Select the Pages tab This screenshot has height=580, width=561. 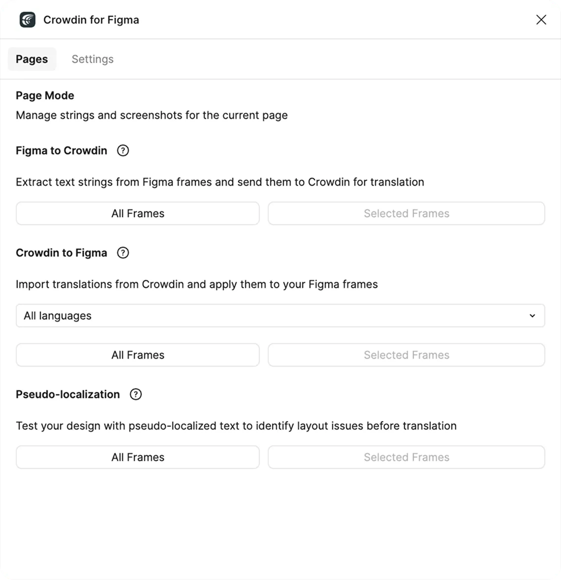[32, 59]
